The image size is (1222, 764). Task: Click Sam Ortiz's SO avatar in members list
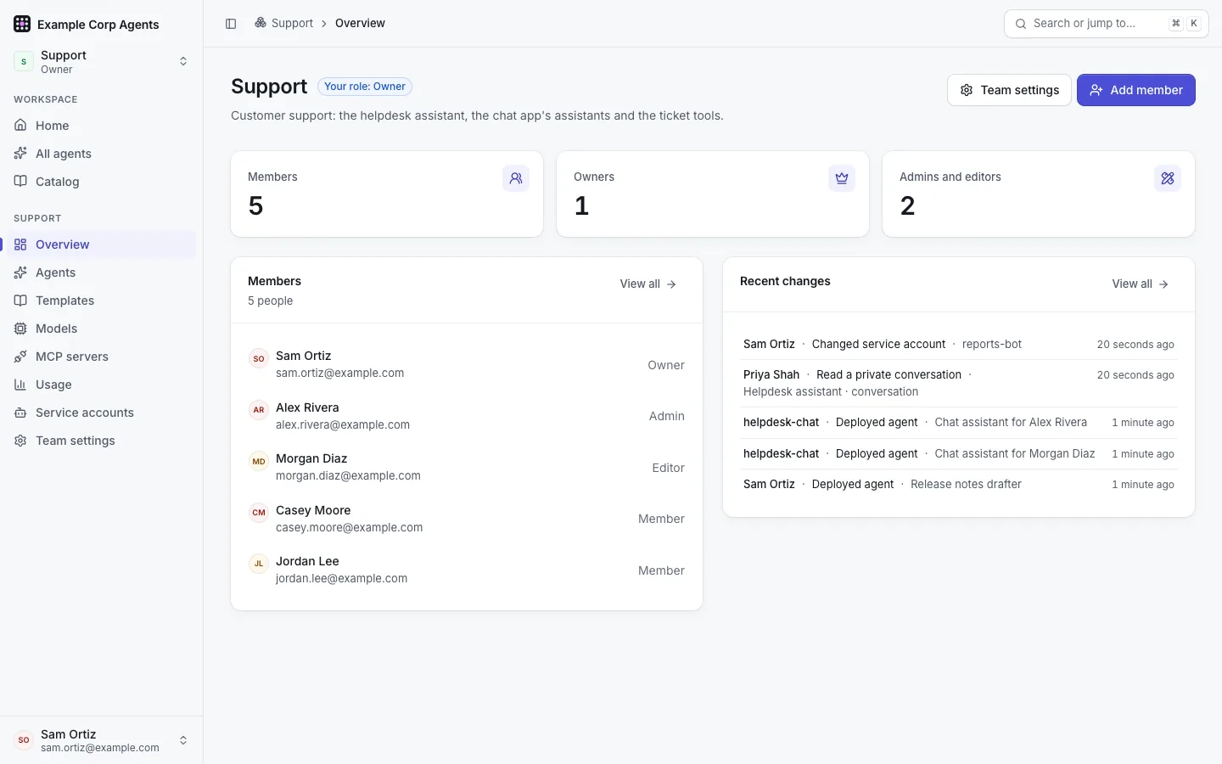click(x=259, y=358)
